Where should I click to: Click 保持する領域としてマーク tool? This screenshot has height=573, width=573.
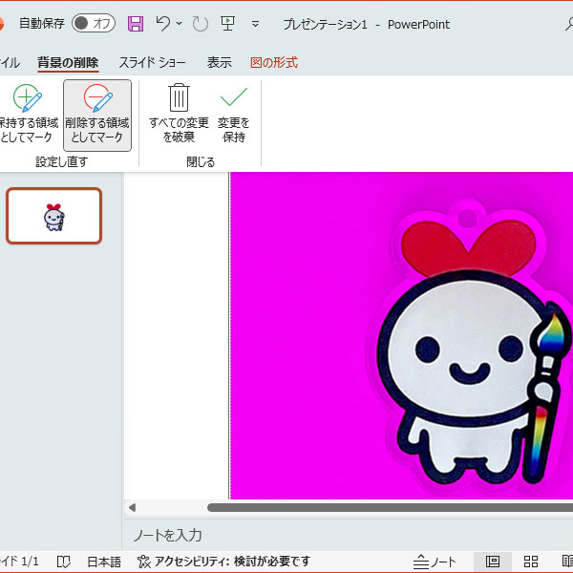pyautogui.click(x=28, y=115)
